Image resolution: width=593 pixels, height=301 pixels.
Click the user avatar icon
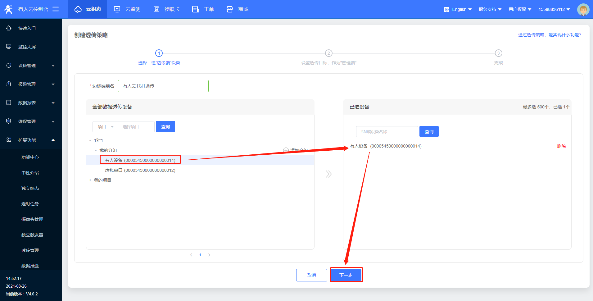pos(583,9)
